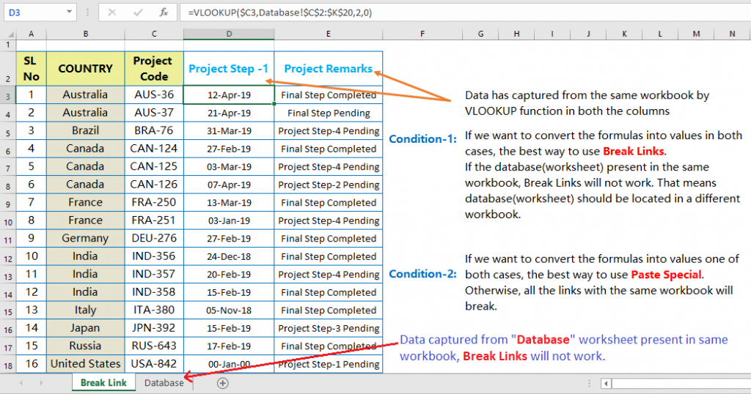Select column E header
The width and height of the screenshot is (751, 394).
pyautogui.click(x=329, y=34)
